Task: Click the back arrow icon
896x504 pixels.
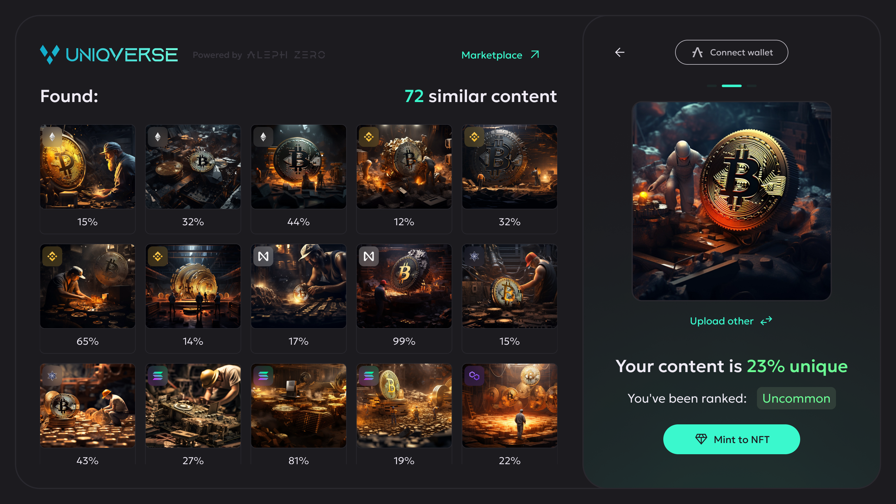Action: click(x=620, y=53)
